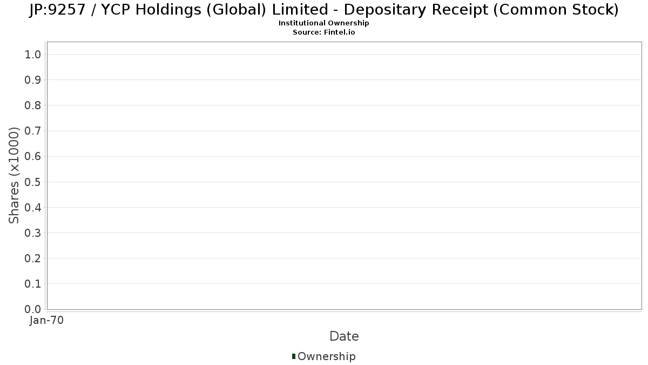This screenshot has height=365, width=648.
Task: Click the Shares (x1000) axis title
Action: [x=14, y=176]
